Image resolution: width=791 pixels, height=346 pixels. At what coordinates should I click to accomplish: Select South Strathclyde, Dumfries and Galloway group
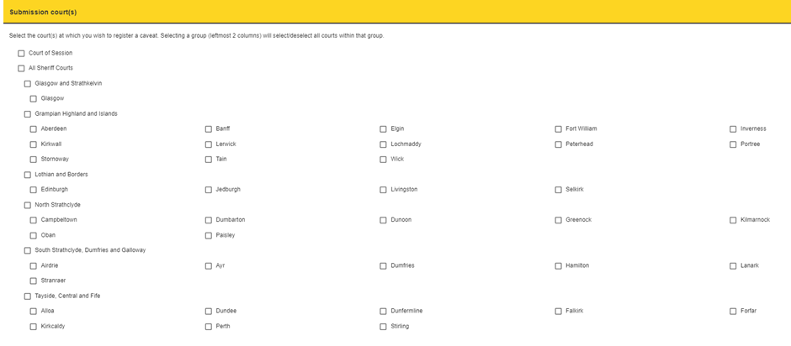pyautogui.click(x=27, y=250)
